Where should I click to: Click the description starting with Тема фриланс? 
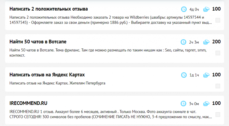pyautogui.click(x=108, y=53)
